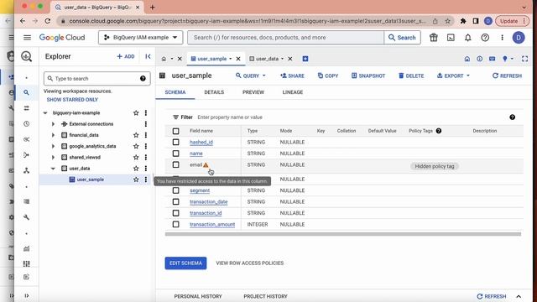Focus the Explorer Type to search field

tap(96, 79)
